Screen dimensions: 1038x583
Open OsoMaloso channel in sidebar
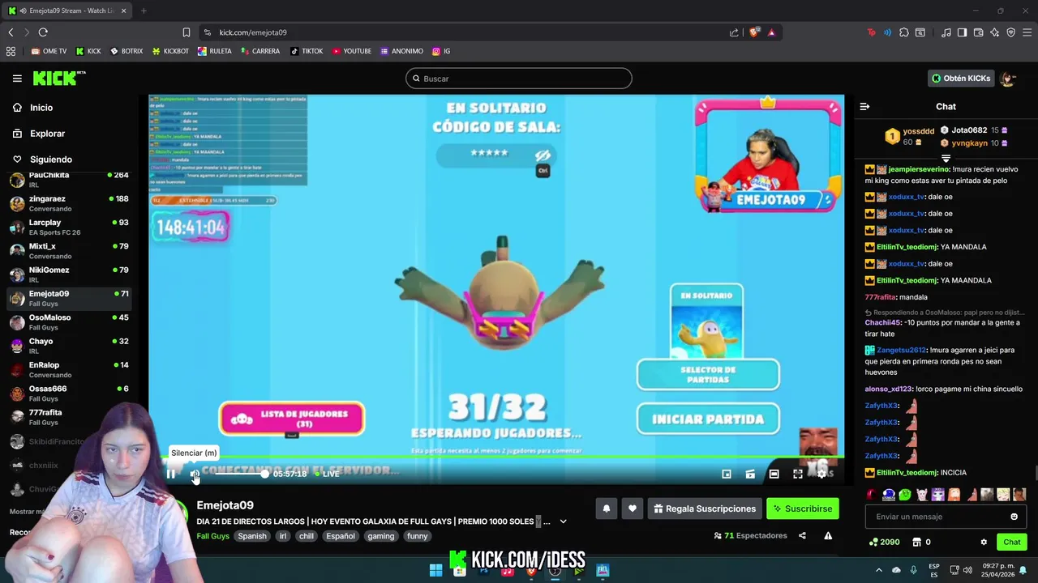(69, 322)
